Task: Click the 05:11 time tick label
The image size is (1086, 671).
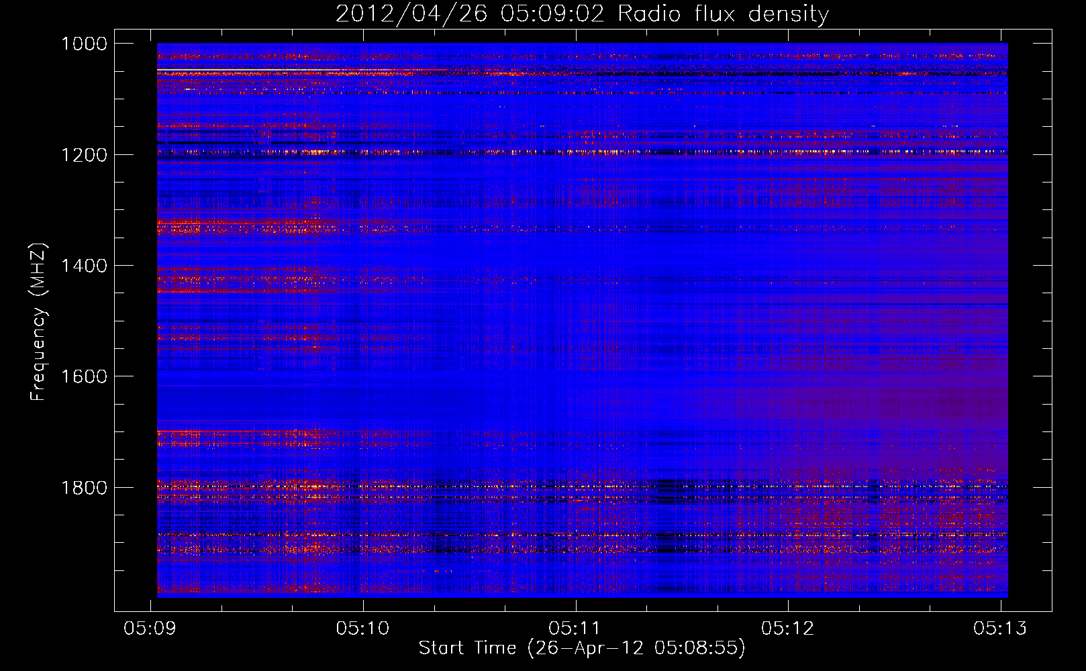Action: [575, 628]
